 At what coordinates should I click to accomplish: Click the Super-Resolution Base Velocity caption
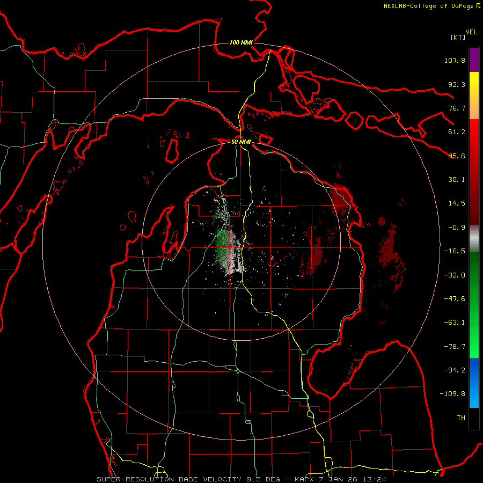[241, 479]
